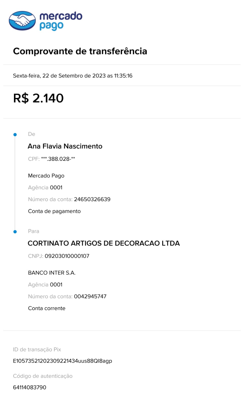Screen dimensions: 244x408
Task: Click the sender's Mercado Pago bank label
Action: 46,176
